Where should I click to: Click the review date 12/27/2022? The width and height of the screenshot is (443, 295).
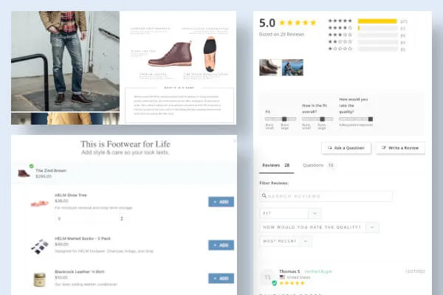click(415, 271)
